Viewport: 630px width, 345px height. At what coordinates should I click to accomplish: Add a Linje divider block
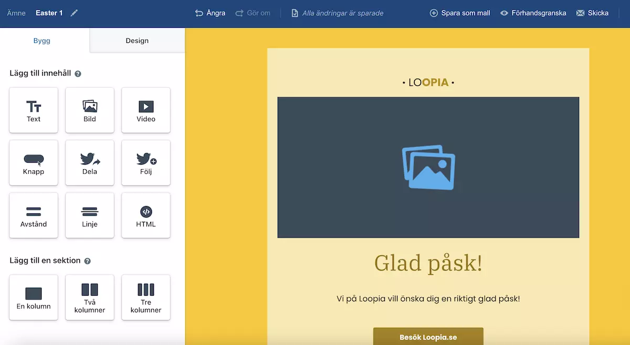90,215
